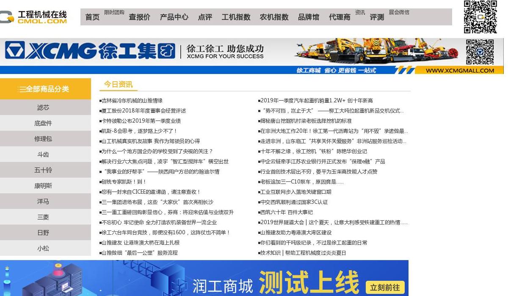Click the QR code next to the navigation bar

click(480, 17)
